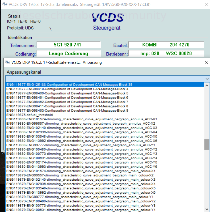Pick bargraph_main_colour-Y4 channel
This screenshot has width=210, height=212.
105,210
